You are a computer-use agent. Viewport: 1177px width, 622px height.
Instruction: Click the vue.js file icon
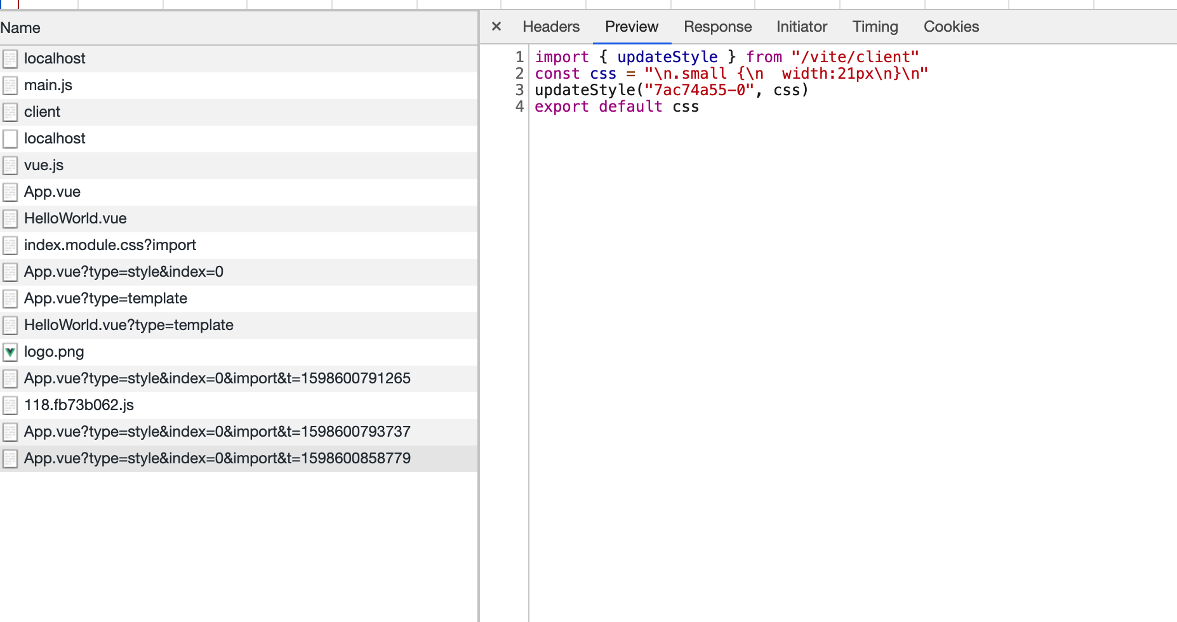[10, 166]
